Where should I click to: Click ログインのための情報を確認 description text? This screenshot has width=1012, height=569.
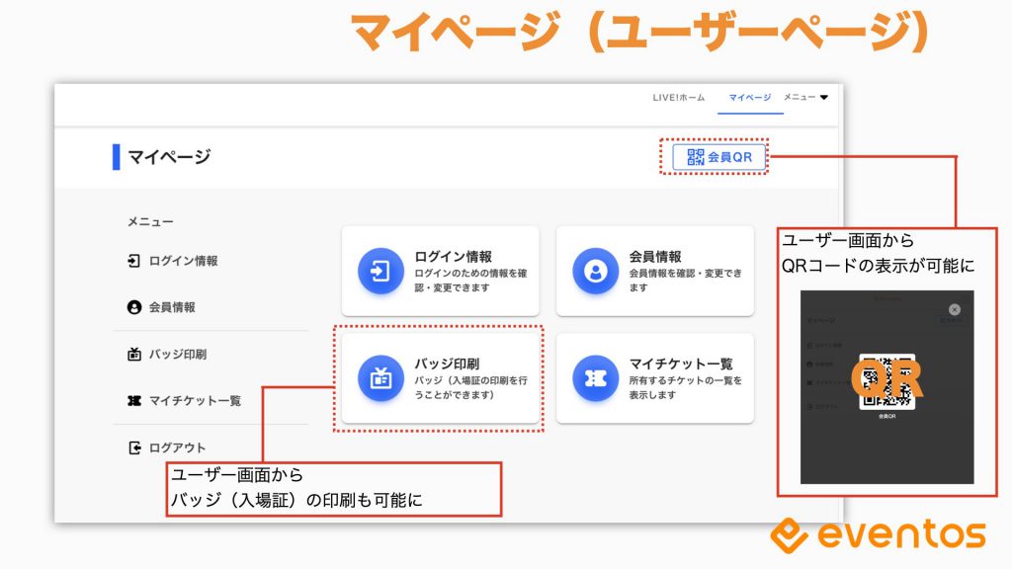470,280
